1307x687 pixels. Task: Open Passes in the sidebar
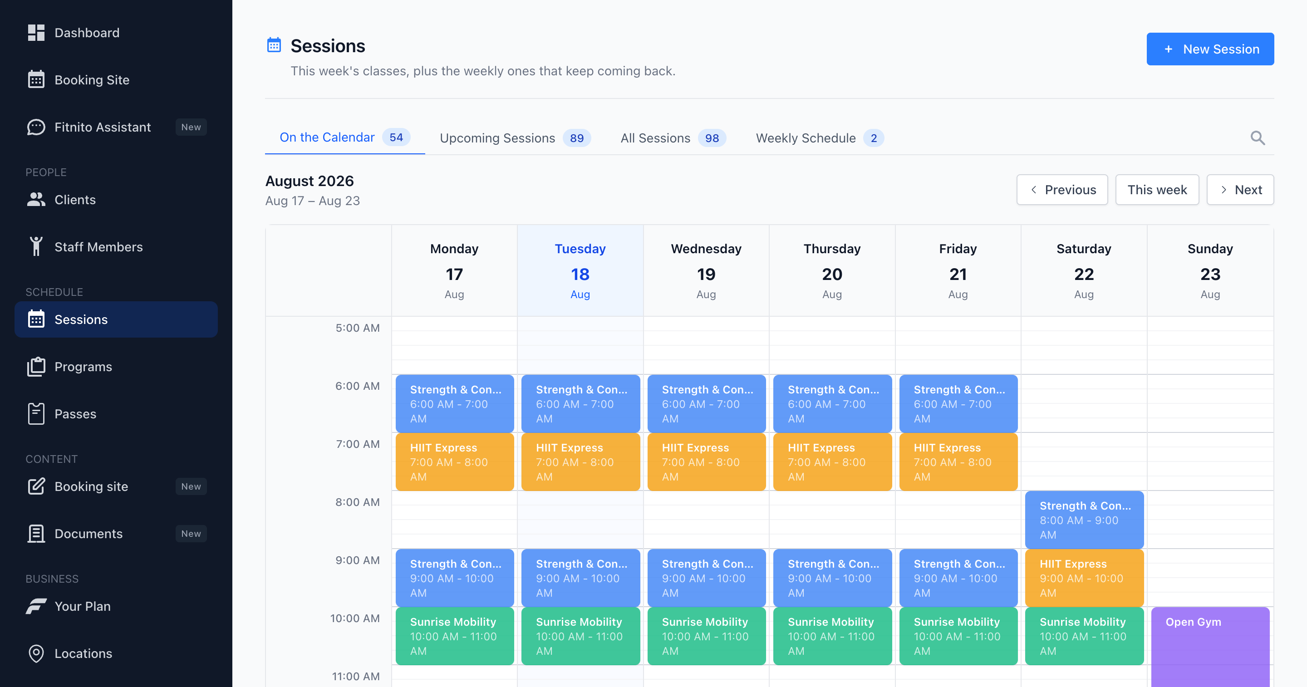[116, 413]
